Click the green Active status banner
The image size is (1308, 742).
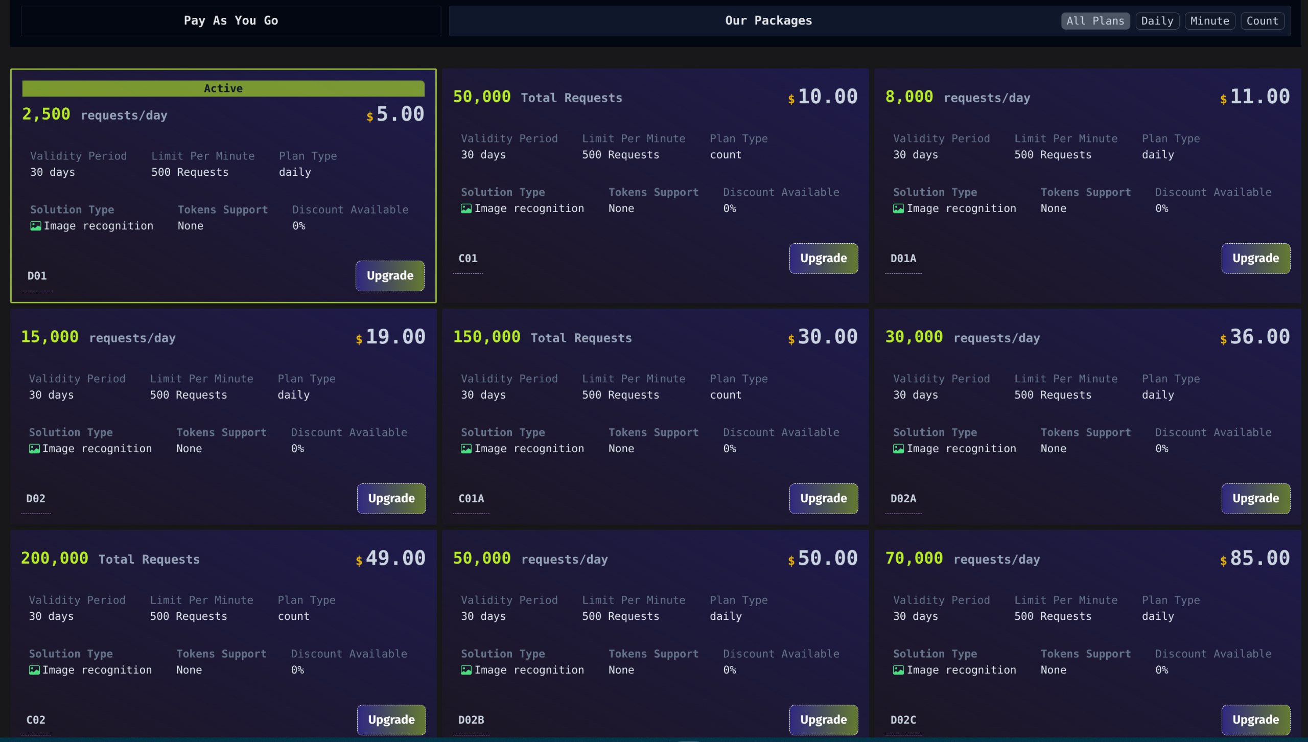click(223, 88)
